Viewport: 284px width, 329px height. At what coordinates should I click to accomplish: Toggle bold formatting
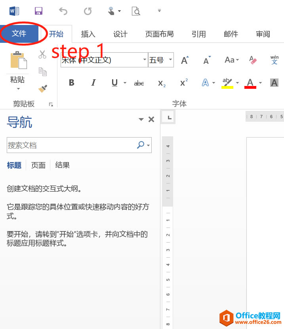(72, 83)
